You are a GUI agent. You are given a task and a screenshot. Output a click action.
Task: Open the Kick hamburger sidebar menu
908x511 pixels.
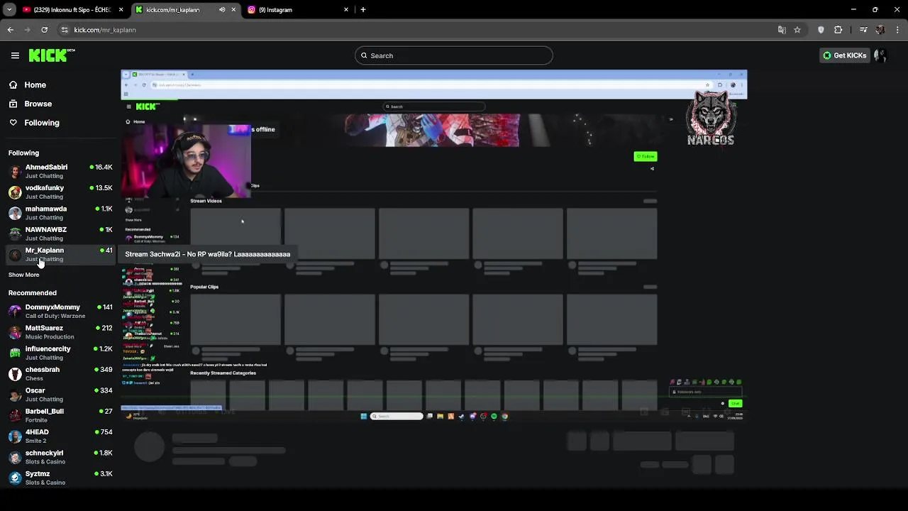coord(15,55)
